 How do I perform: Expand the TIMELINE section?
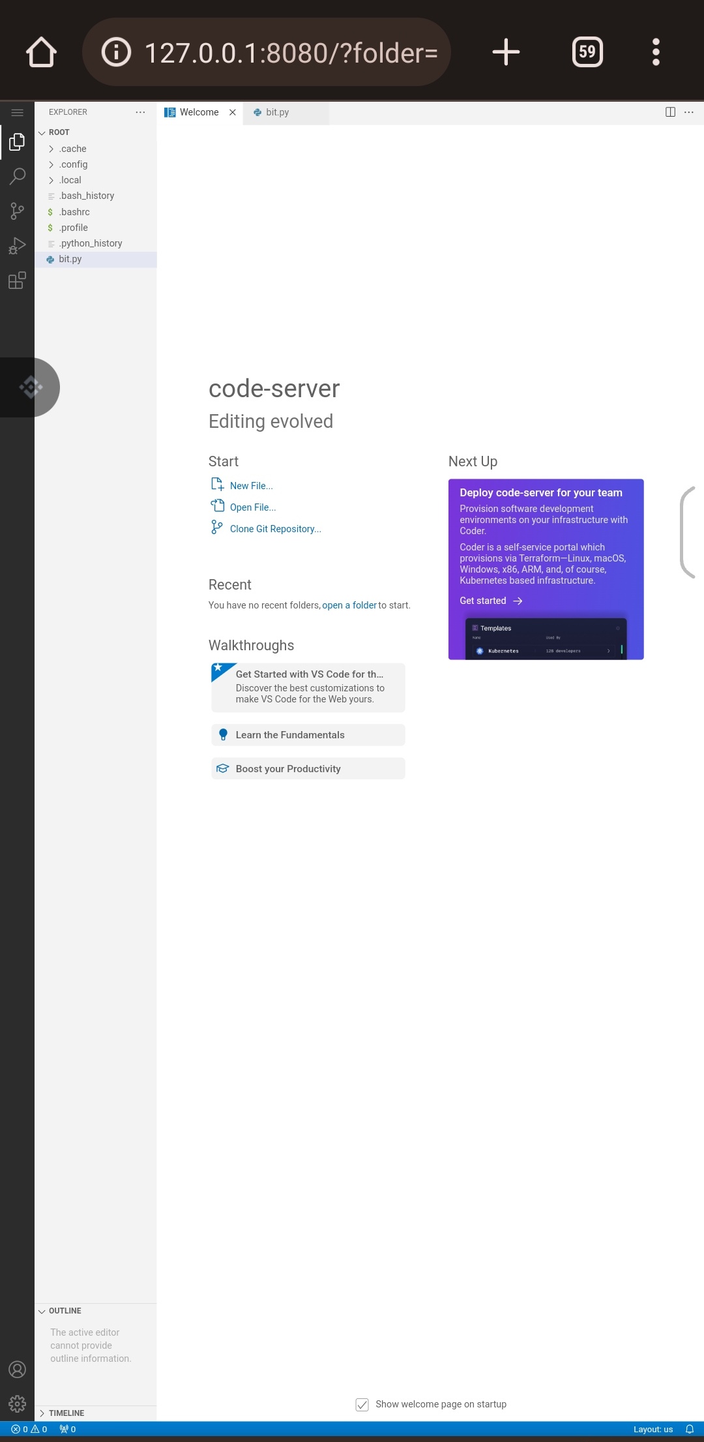(x=96, y=1413)
